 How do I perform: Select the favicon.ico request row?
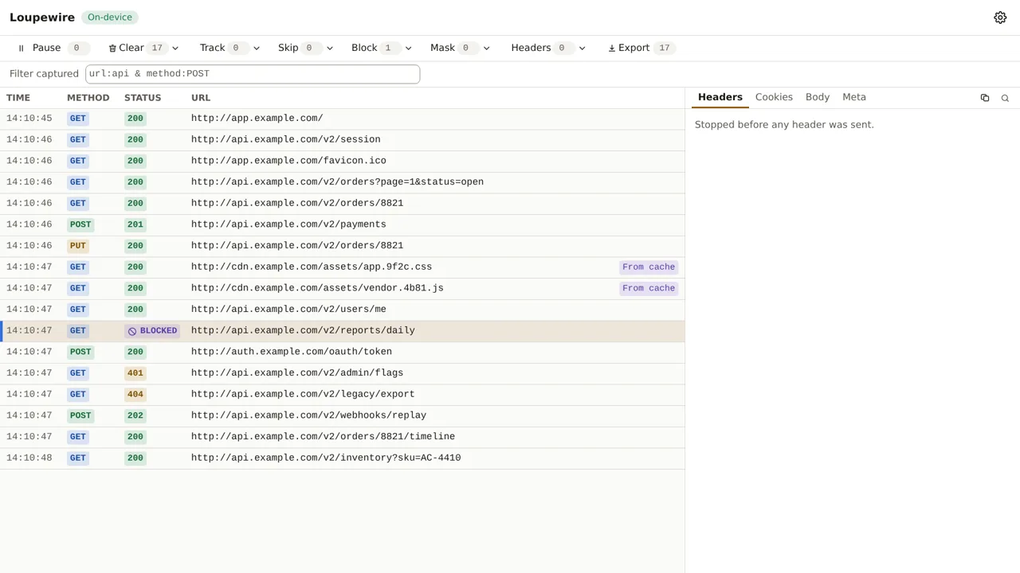343,161
